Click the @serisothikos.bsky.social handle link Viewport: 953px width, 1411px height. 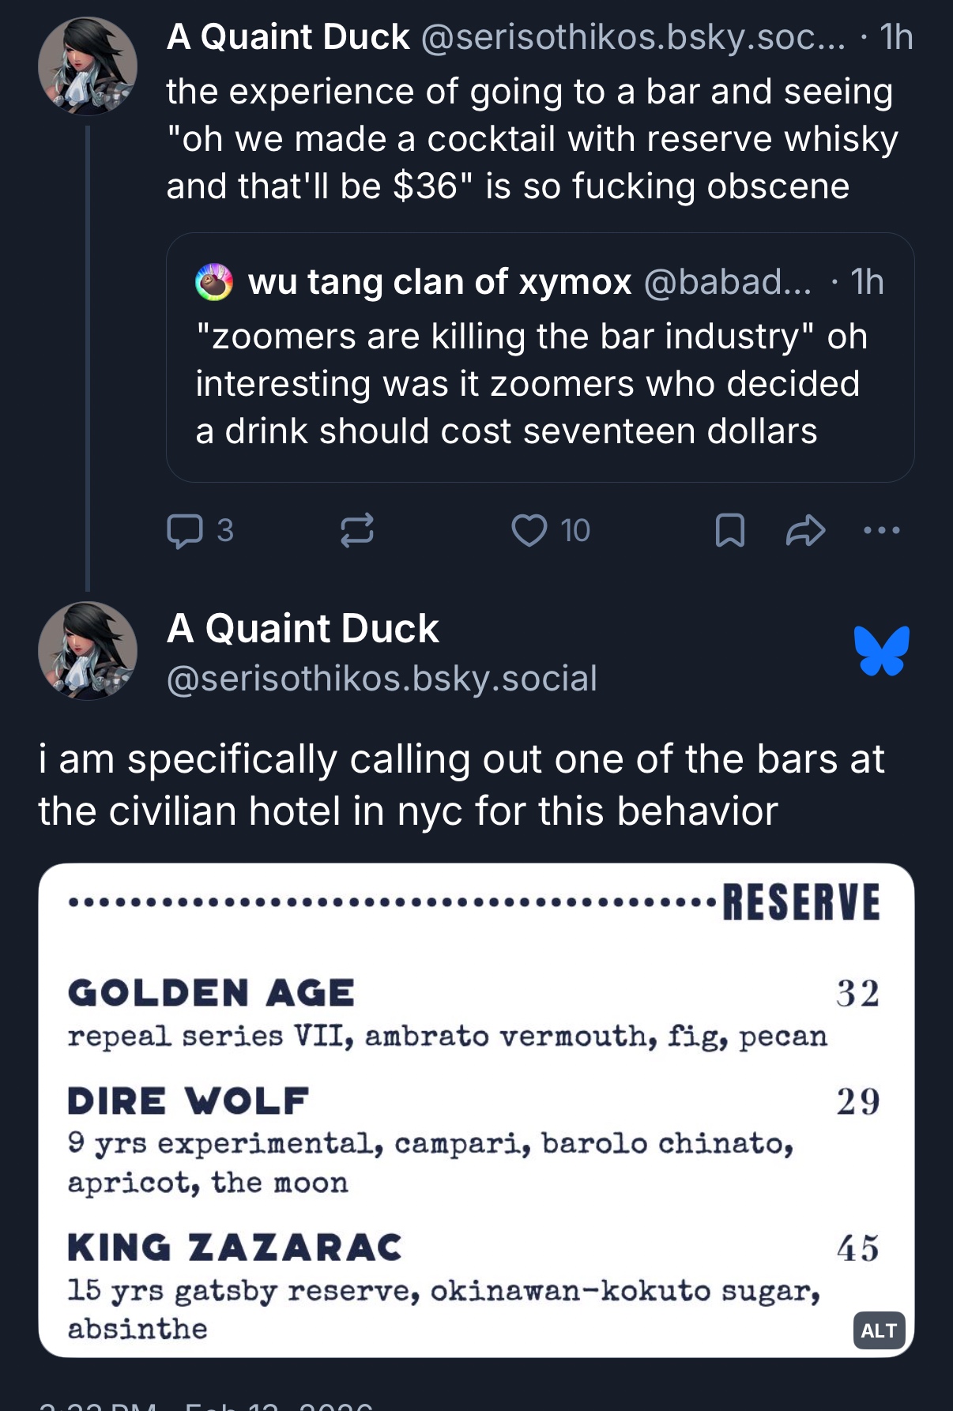coord(382,679)
